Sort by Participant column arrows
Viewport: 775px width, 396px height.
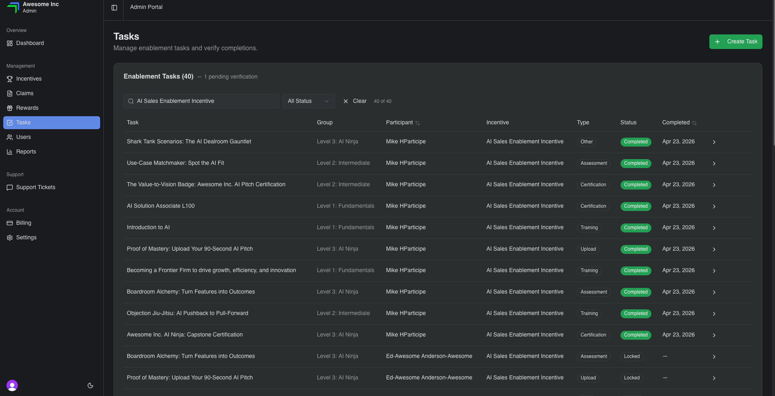pyautogui.click(x=417, y=123)
